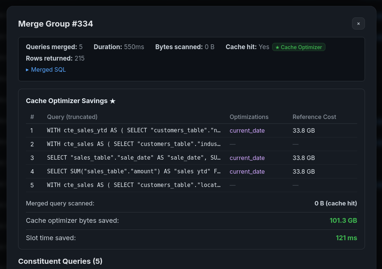Click the Optimizations column header
Screen dimensions: 382x269
(249, 117)
